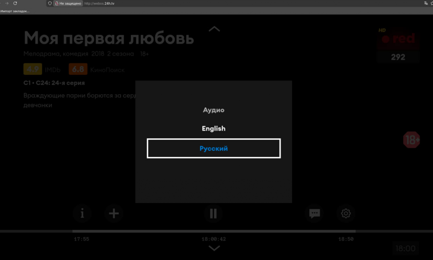This screenshot has width=433, height=260.
Task: Click the 18:00 clock display
Action: pyautogui.click(x=406, y=249)
